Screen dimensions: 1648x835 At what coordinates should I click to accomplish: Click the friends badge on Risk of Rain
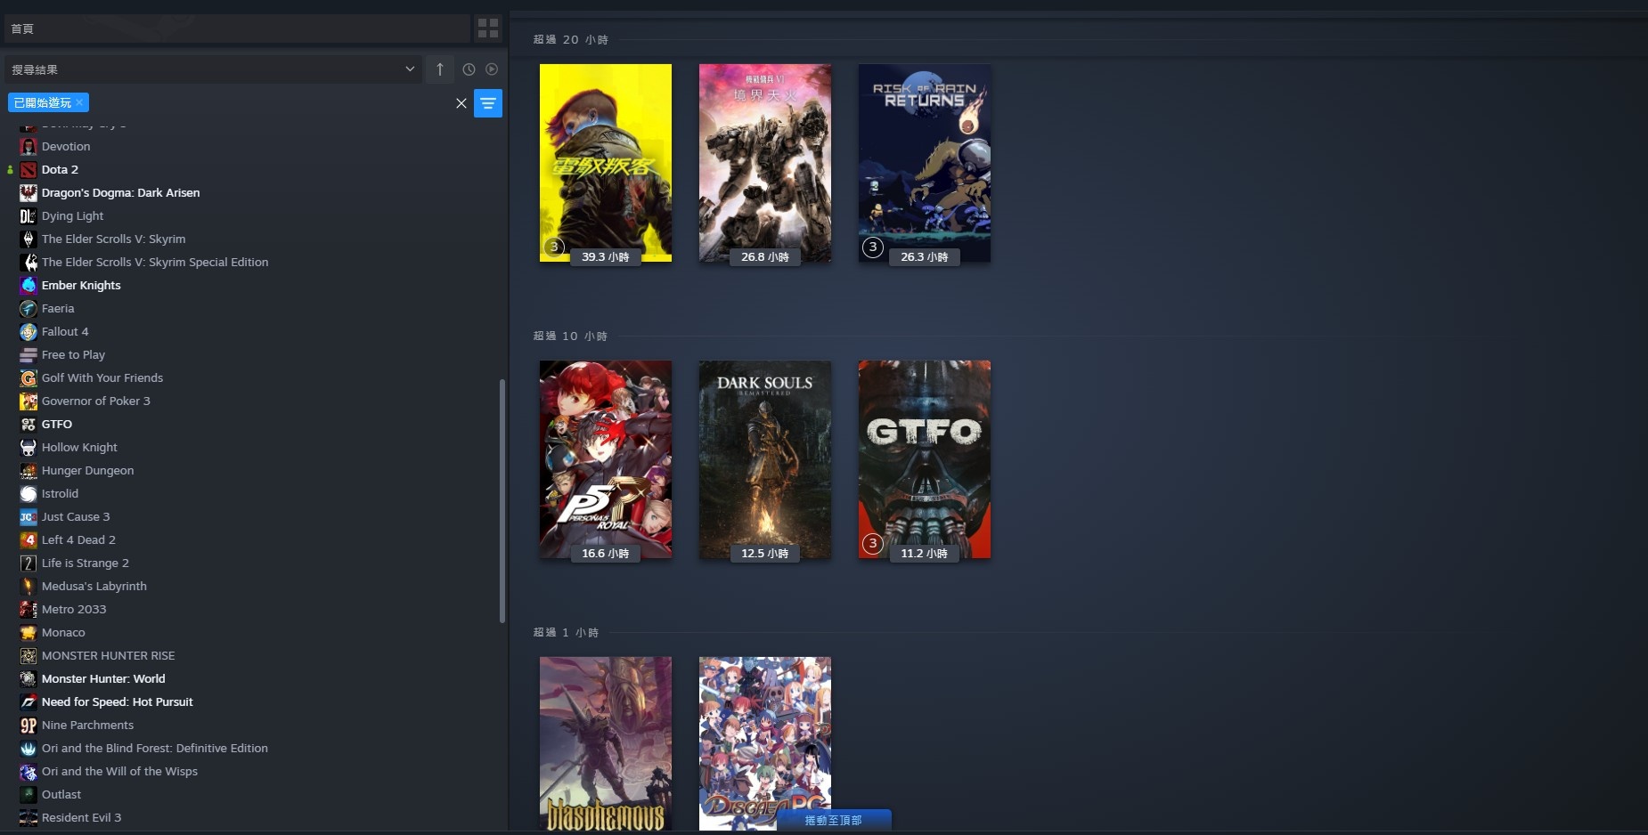[x=873, y=247]
